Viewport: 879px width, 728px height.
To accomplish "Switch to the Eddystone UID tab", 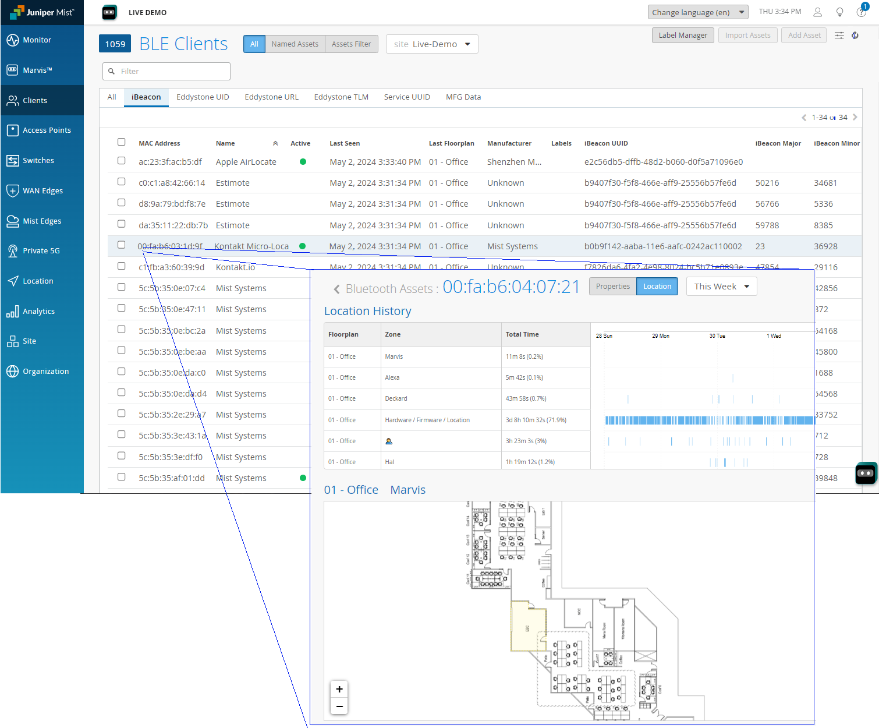I will 203,97.
